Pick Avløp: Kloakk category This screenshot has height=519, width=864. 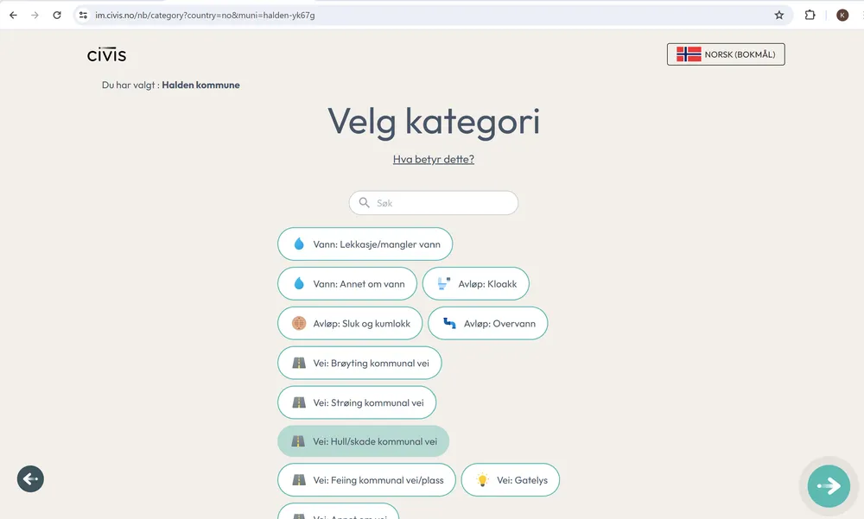(475, 283)
